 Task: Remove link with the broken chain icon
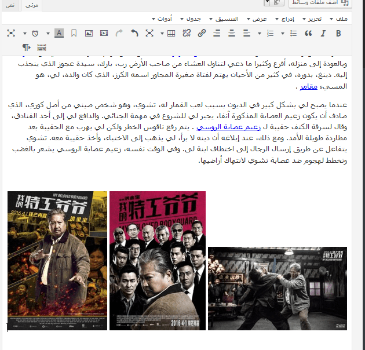click(x=187, y=33)
